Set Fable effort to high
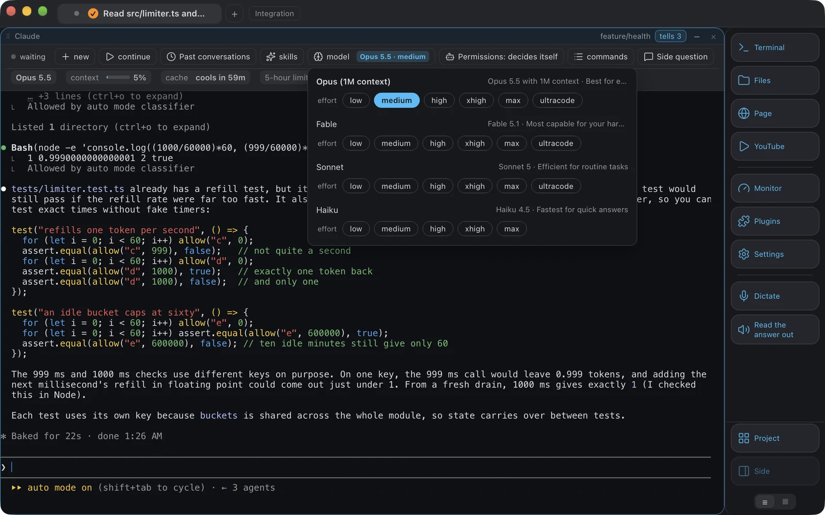The height and width of the screenshot is (515, 825). click(437, 143)
